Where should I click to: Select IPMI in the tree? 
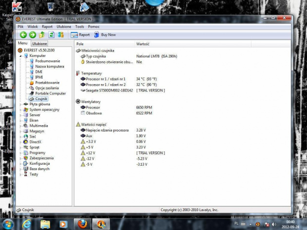point(39,77)
